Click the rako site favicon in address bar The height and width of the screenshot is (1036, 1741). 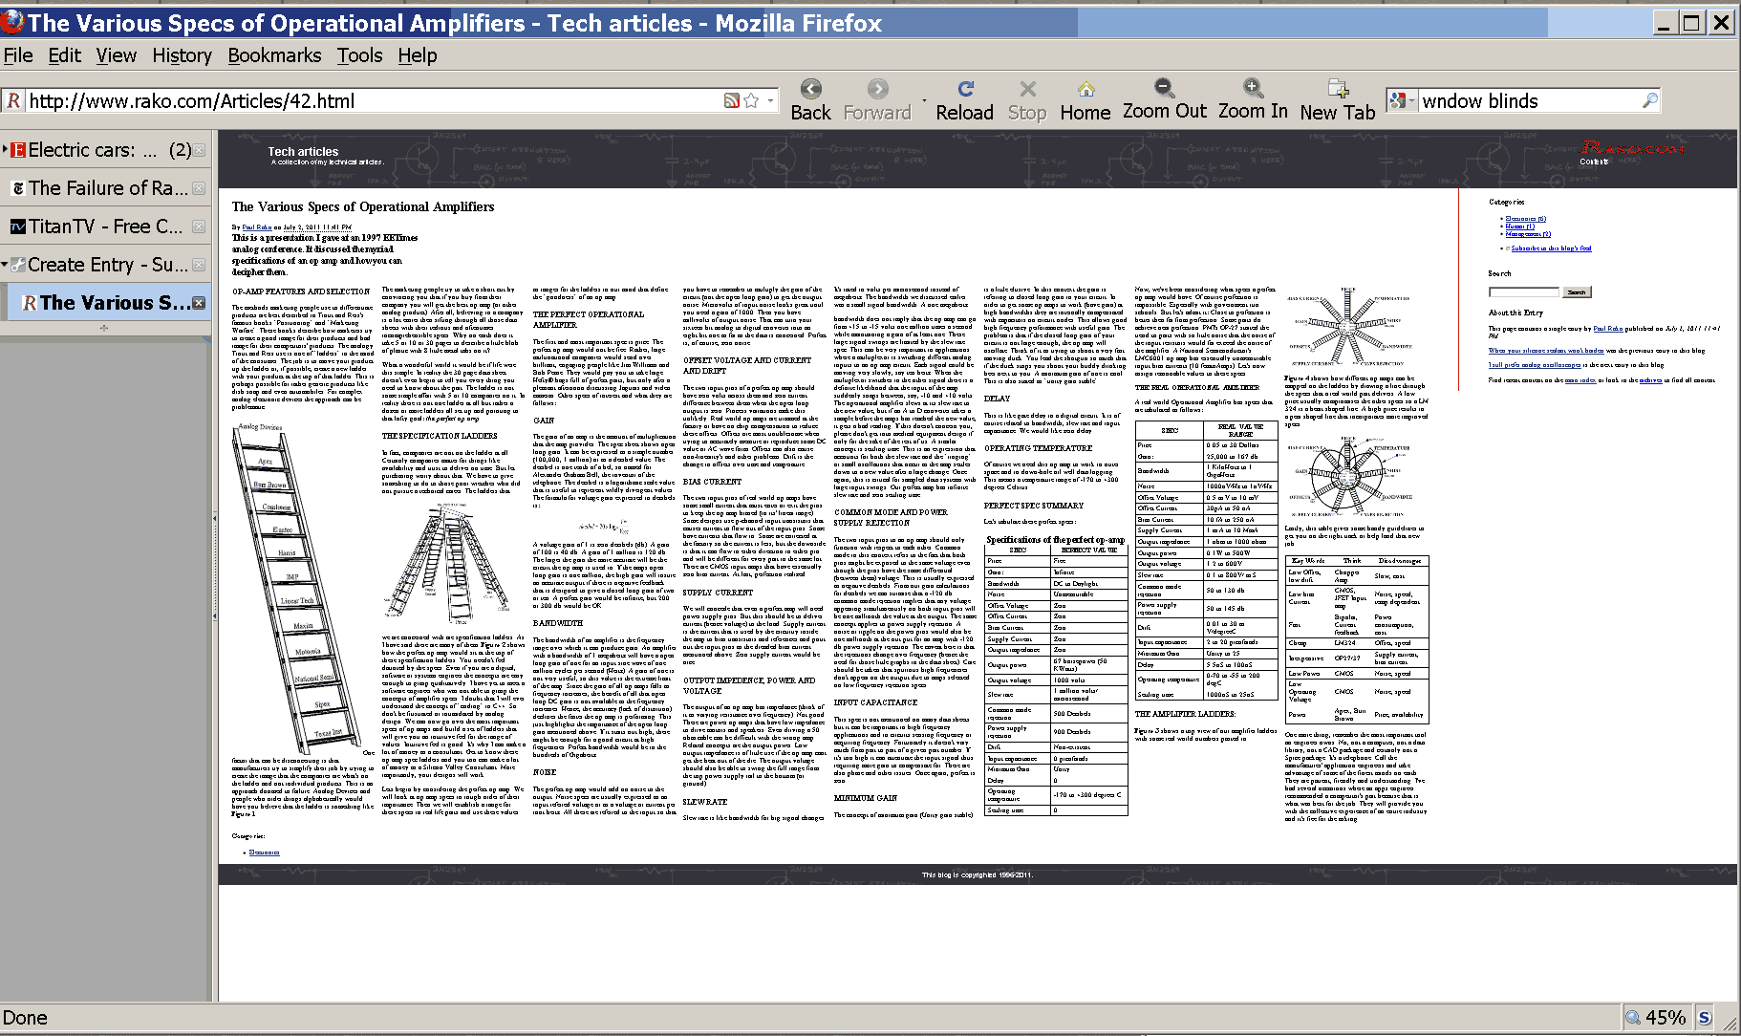[x=13, y=100]
